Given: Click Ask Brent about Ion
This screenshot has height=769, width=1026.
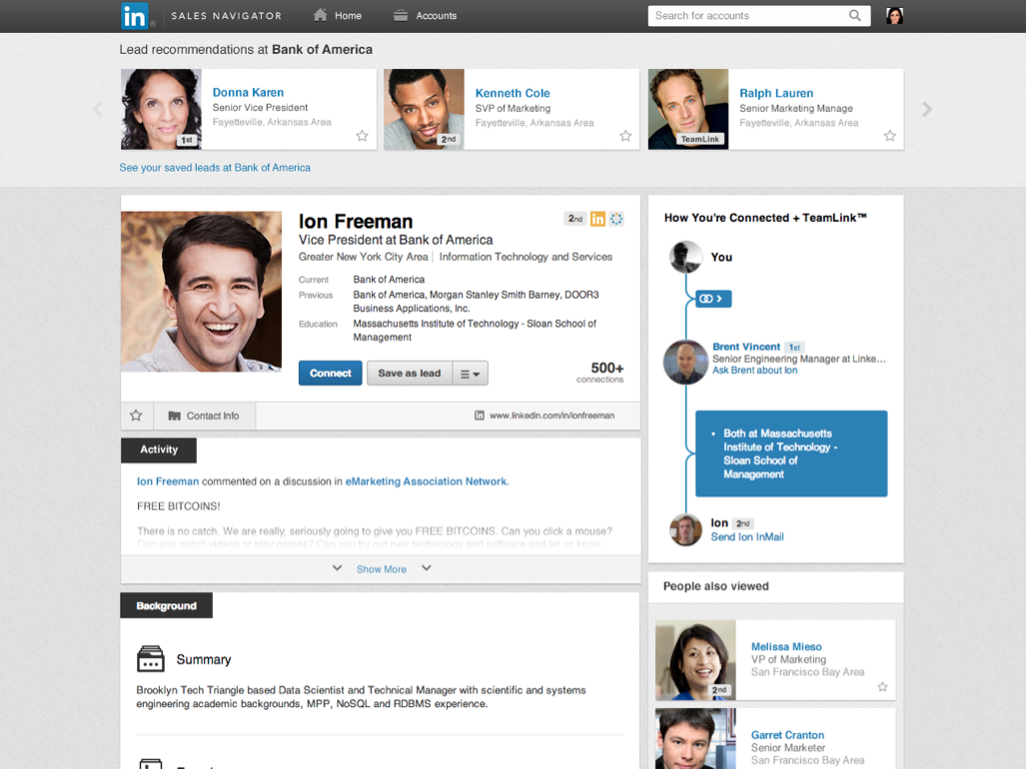Looking at the screenshot, I should (x=754, y=371).
